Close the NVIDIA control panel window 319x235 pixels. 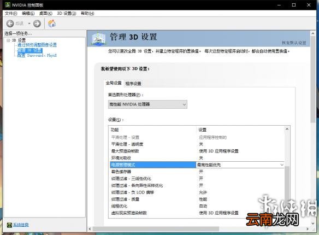click(309, 5)
